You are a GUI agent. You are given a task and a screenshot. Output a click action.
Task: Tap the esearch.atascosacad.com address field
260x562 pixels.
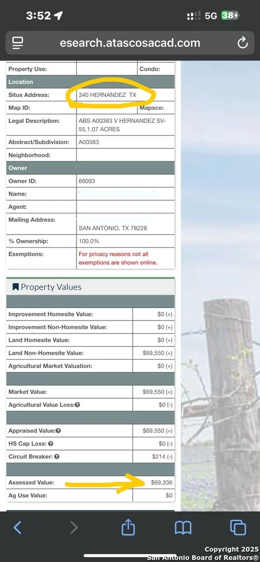(130, 43)
